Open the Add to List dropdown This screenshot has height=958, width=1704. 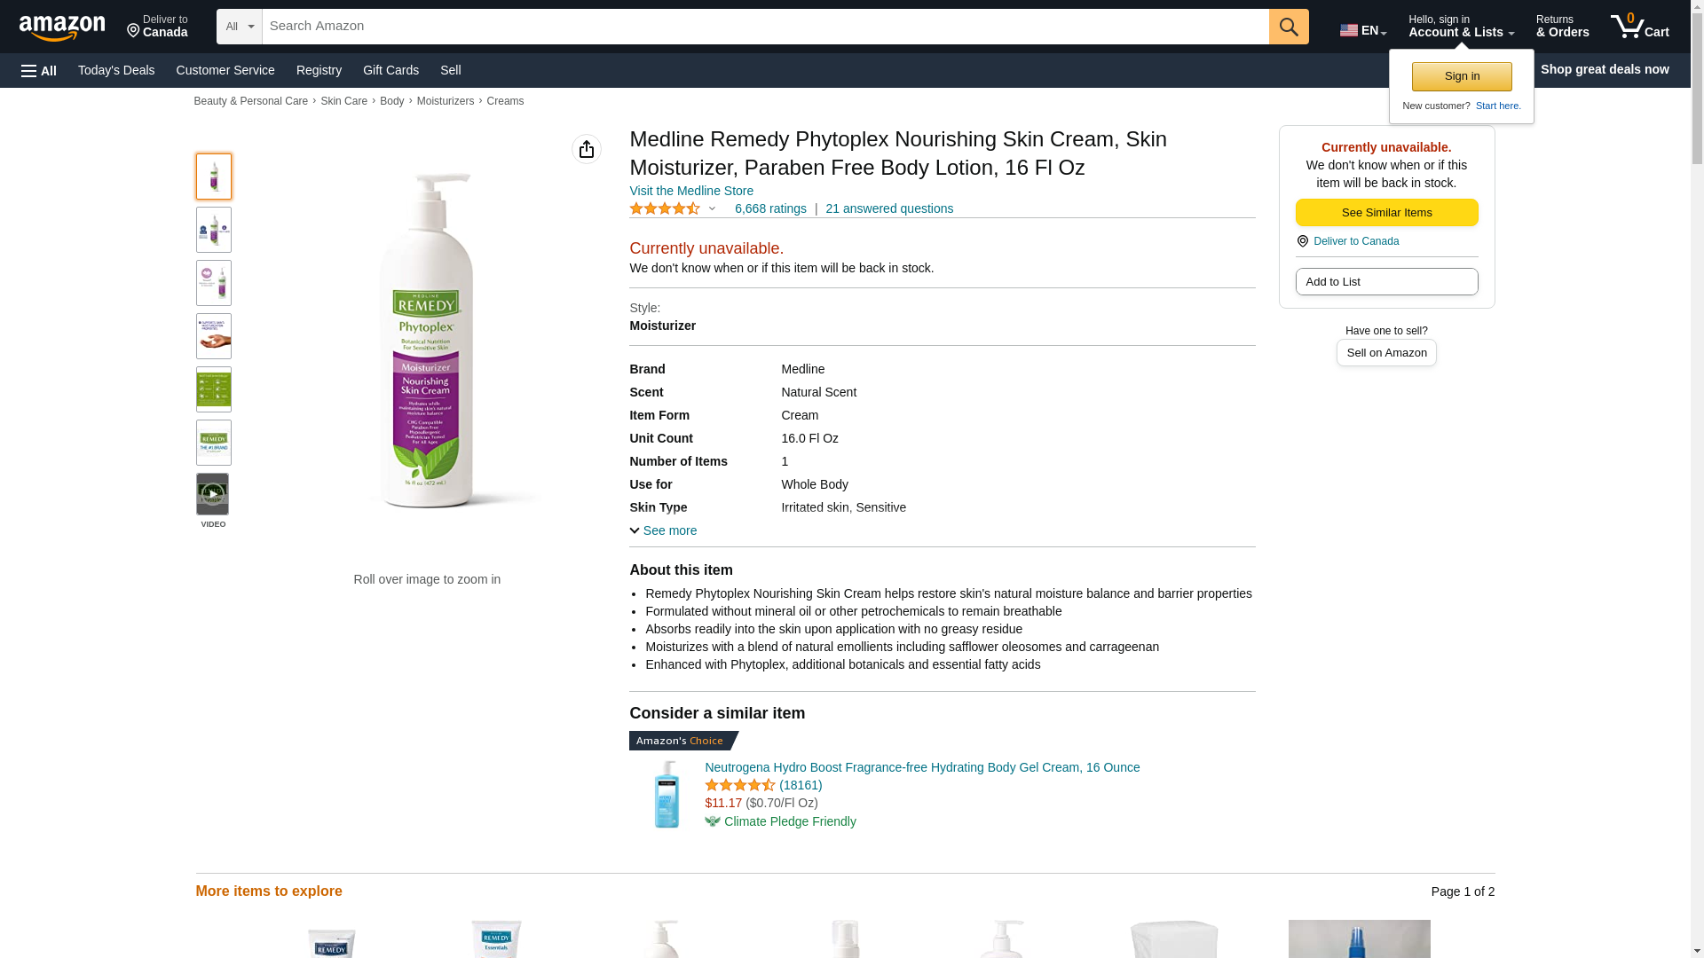click(x=1386, y=281)
